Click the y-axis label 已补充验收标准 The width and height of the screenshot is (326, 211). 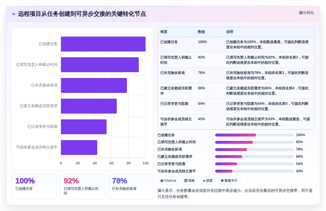point(44,85)
